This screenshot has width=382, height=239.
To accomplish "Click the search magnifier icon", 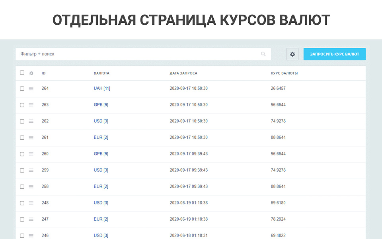I will (263, 54).
